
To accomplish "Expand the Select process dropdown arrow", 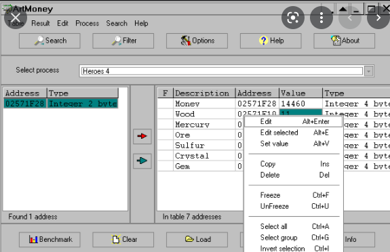I will click(368, 71).
